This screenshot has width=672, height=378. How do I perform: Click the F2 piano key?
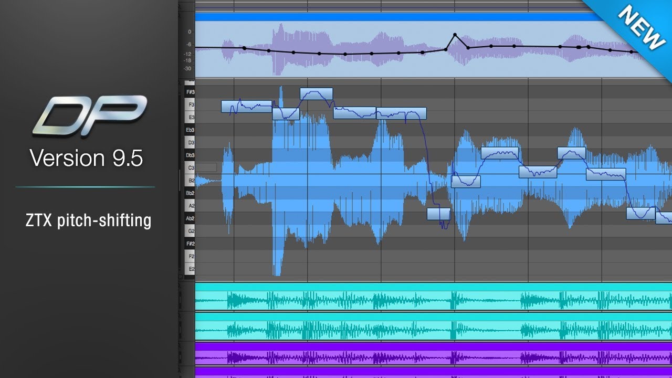pyautogui.click(x=190, y=256)
